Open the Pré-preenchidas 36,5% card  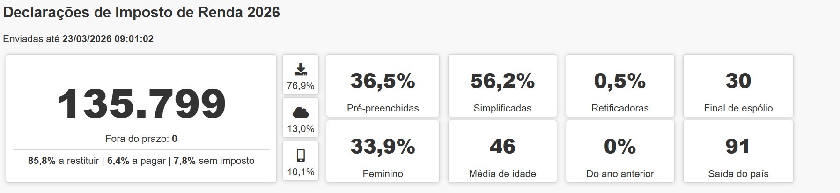click(383, 86)
